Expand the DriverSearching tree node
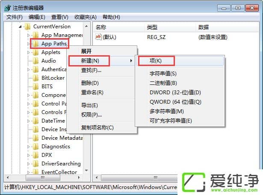The height and width of the screenshot is (195, 263). (28, 164)
